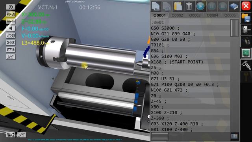Select the green CNC program monitor icon
This screenshot has width=252, height=142.
pyautogui.click(x=246, y=53)
